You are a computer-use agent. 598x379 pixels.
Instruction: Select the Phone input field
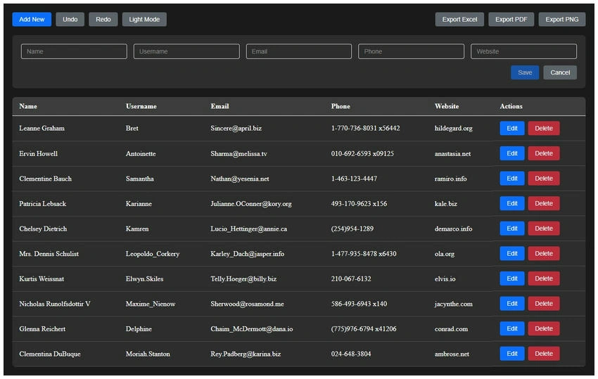point(411,51)
